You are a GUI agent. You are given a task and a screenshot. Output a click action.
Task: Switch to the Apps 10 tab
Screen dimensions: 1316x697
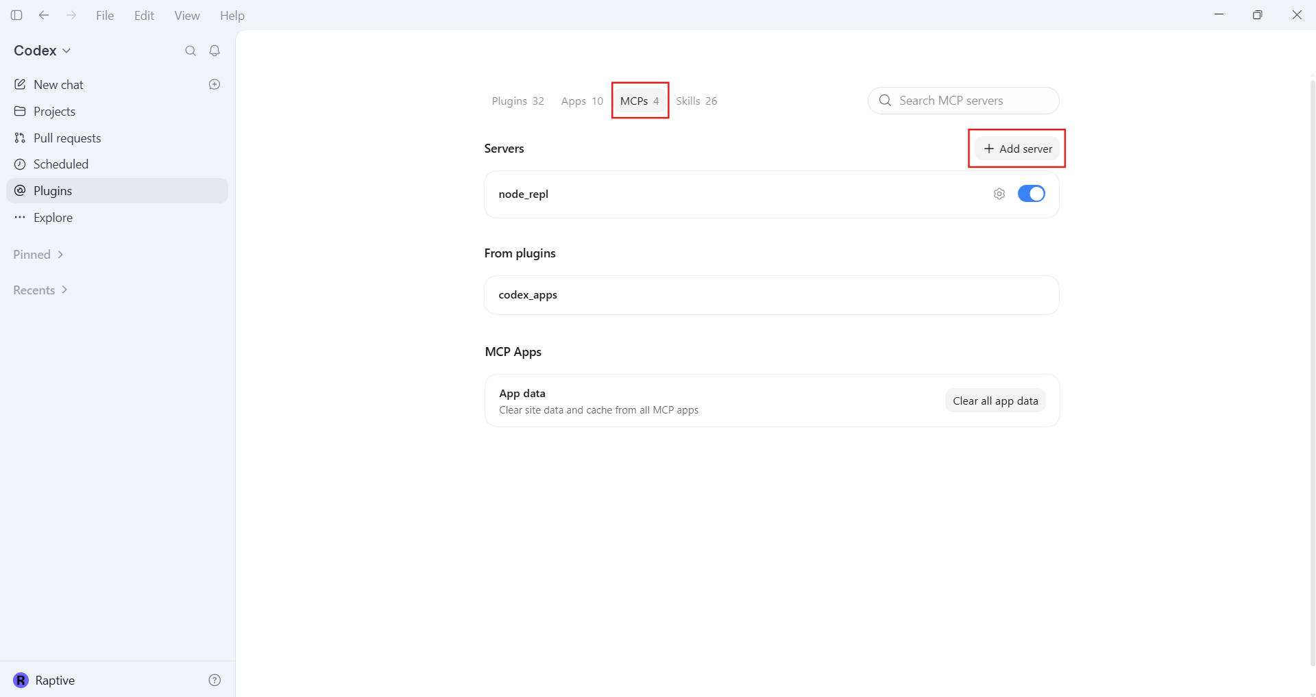(582, 101)
